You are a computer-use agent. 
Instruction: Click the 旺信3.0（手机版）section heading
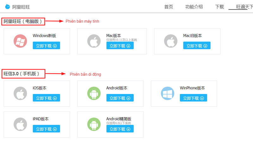(x=22, y=74)
